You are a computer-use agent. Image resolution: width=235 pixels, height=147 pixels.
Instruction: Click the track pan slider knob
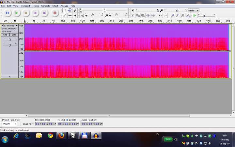pyautogui.click(x=10, y=45)
